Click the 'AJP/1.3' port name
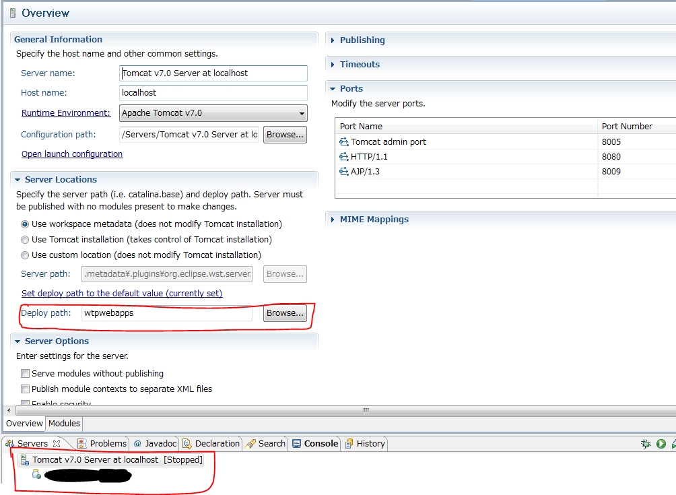 pyautogui.click(x=365, y=172)
